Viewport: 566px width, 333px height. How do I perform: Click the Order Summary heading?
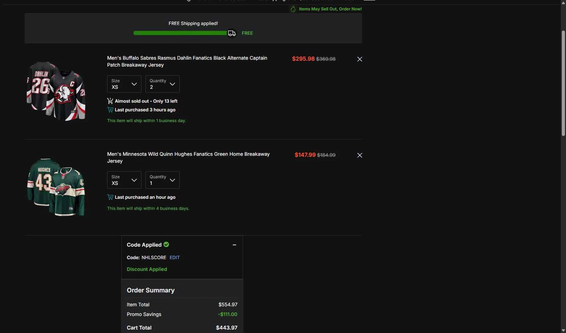click(x=151, y=290)
